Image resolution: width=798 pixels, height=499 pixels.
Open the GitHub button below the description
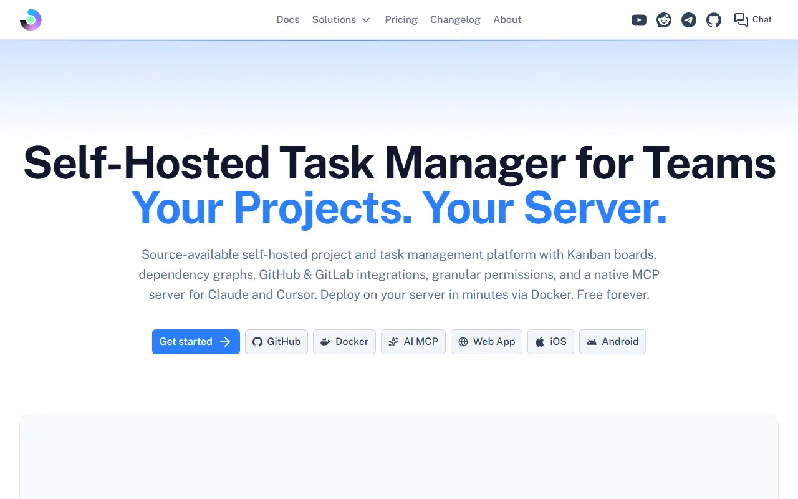point(276,342)
